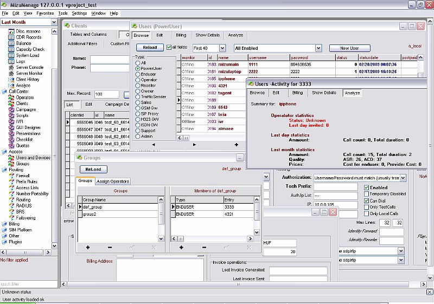This screenshot has height=304, width=434.
Task: Open the Failovering icon
Action: click(11, 218)
